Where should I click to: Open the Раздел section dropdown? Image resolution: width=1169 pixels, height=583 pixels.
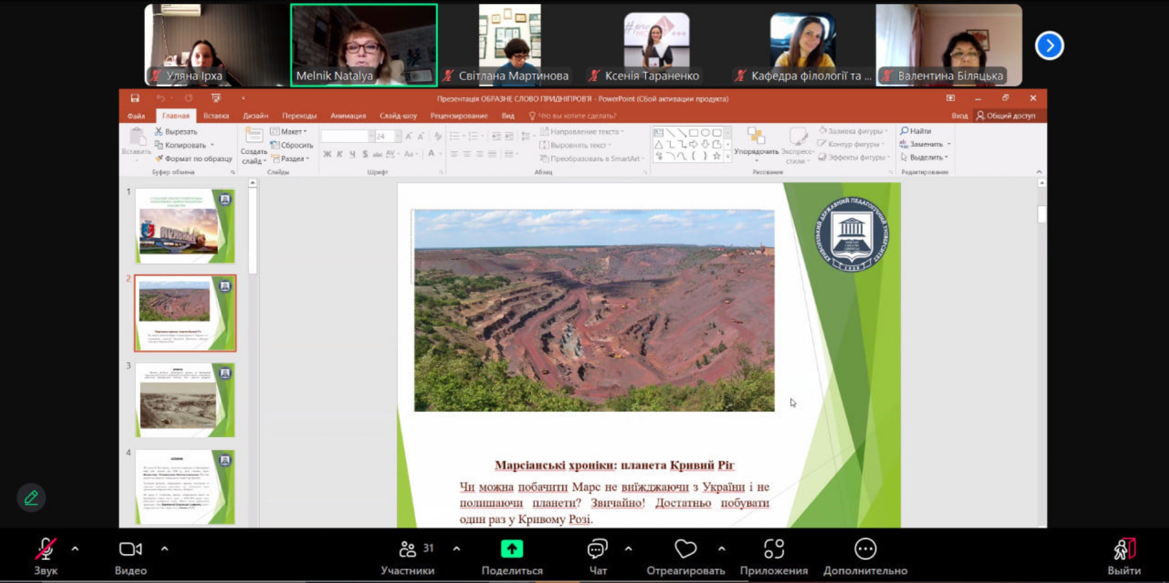[290, 158]
